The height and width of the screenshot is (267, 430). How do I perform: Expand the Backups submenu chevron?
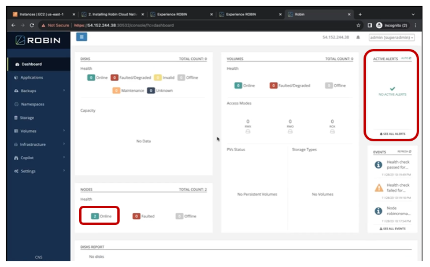[64, 91]
